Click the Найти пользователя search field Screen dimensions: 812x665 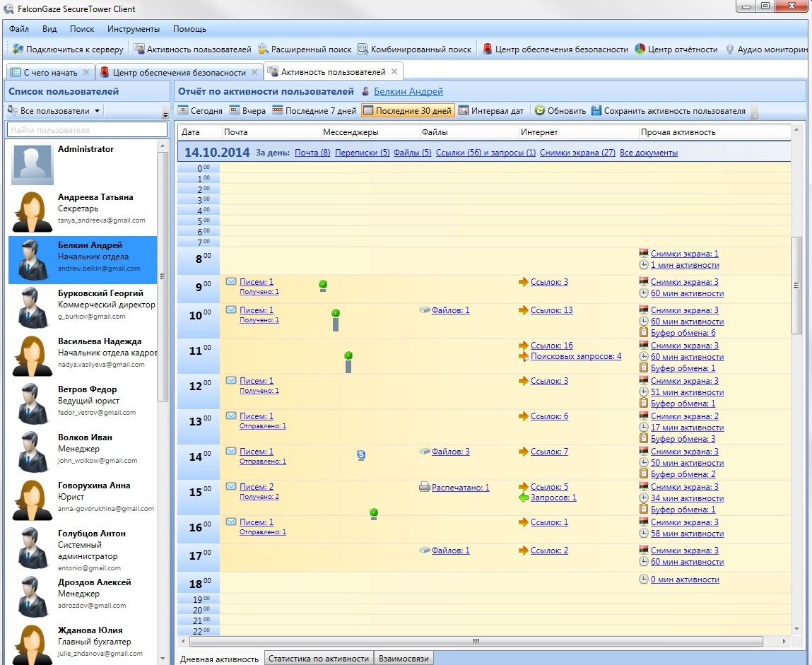87,130
